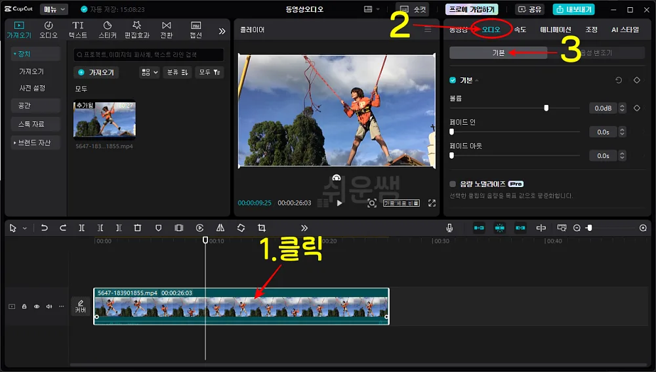Open the player panel hamburger menu
656x372 pixels.
pyautogui.click(x=428, y=30)
